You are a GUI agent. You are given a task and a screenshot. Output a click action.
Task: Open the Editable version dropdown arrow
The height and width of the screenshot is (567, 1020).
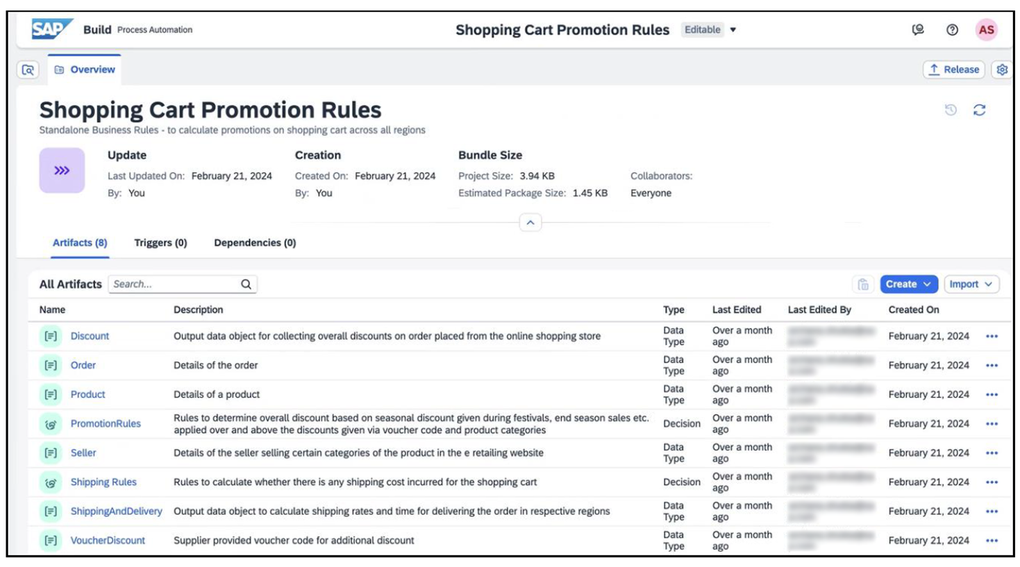[x=733, y=30]
